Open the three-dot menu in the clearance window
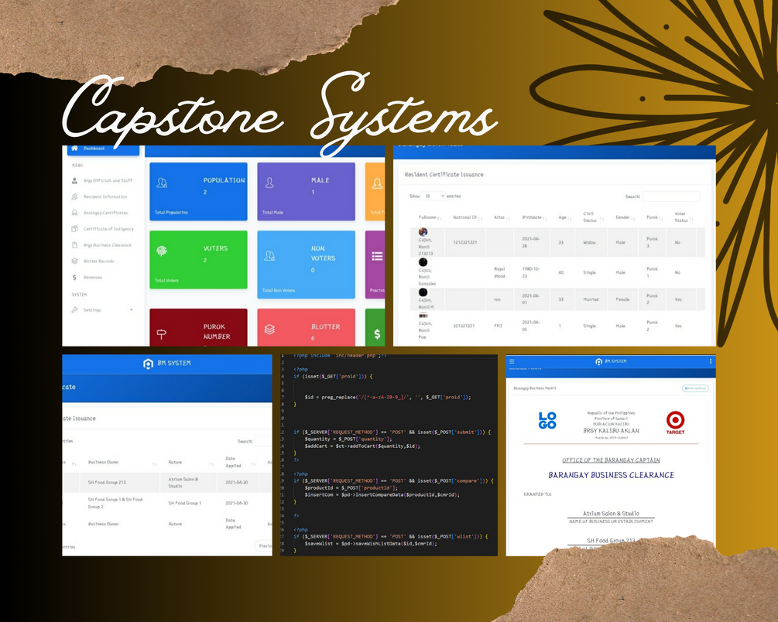The image size is (778, 622). click(x=711, y=361)
